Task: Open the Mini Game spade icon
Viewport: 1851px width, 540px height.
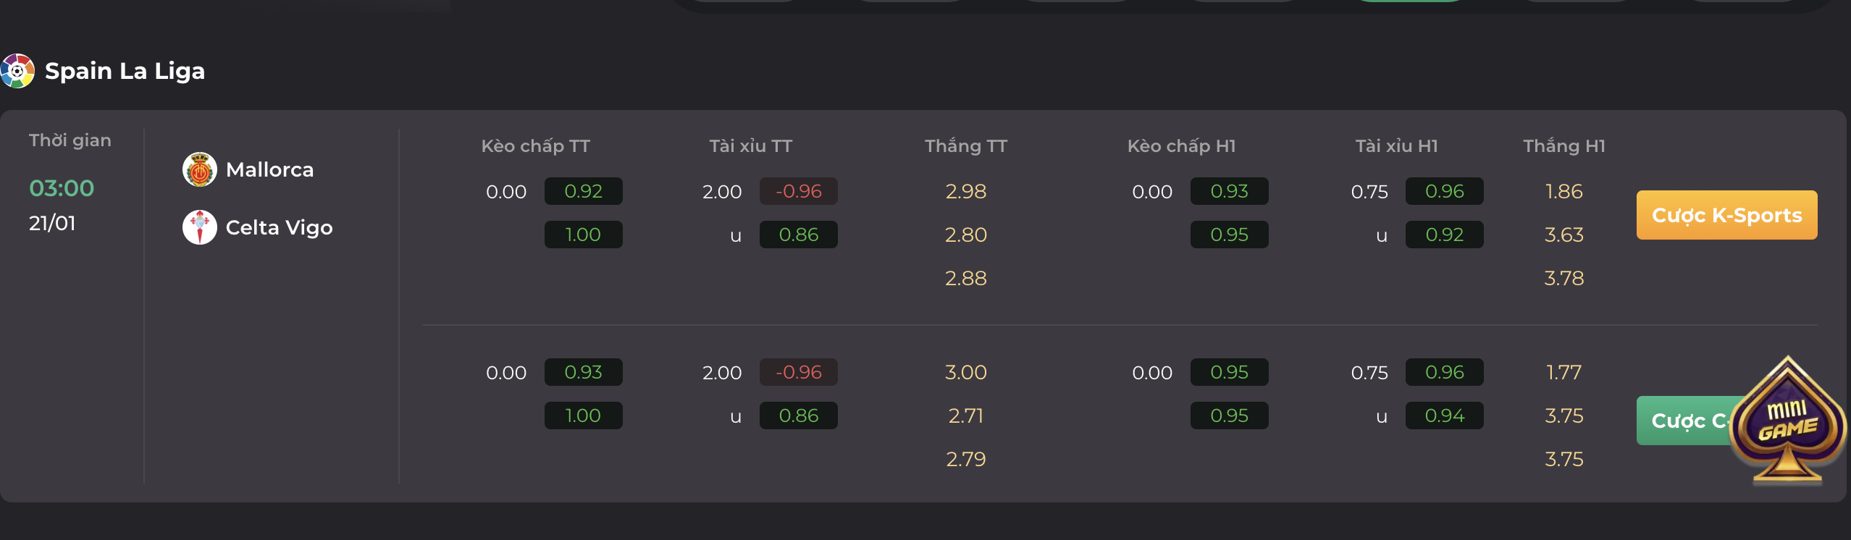Action: point(1787,420)
